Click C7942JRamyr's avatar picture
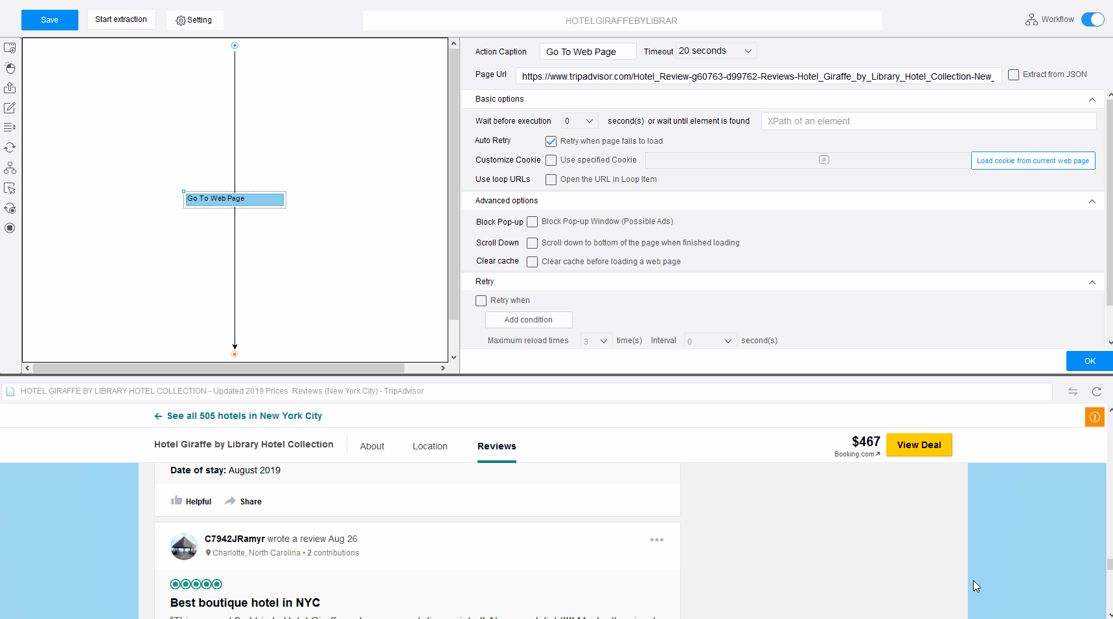Screen dimensions: 1113x619 (x=184, y=546)
